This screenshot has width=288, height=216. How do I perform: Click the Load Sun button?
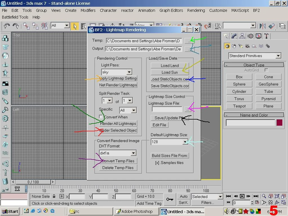(170, 72)
